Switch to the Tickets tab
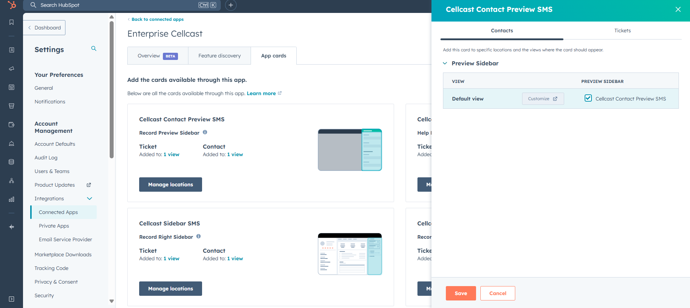This screenshot has width=690, height=308. coord(622,31)
